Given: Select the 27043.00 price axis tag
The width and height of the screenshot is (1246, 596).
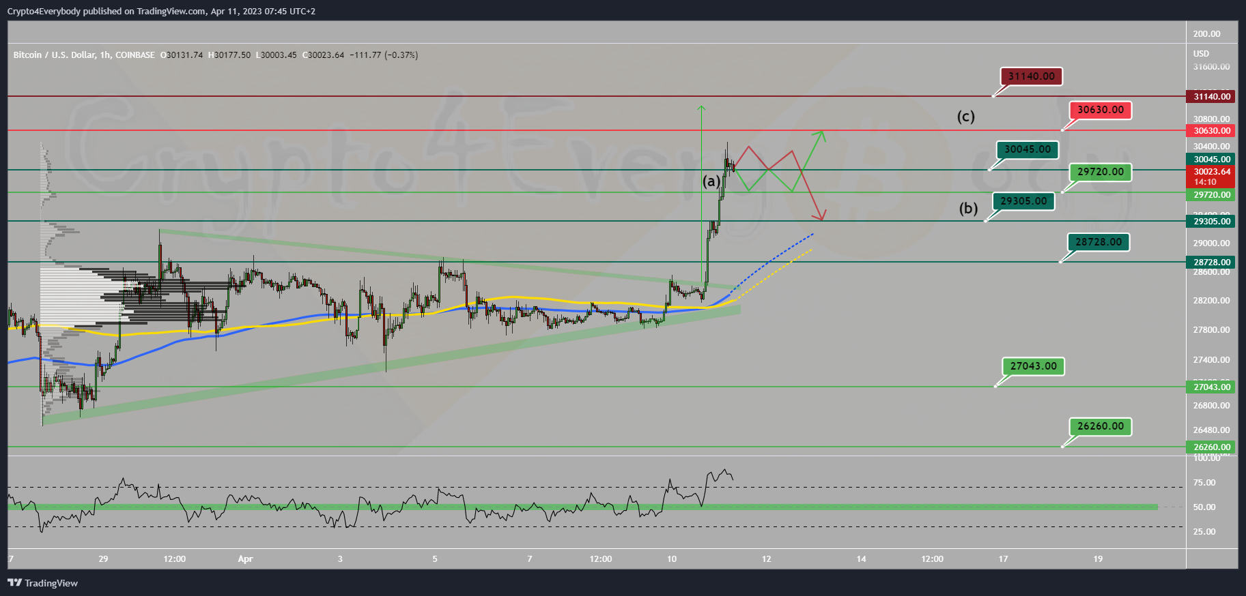Looking at the screenshot, I should click(1212, 387).
